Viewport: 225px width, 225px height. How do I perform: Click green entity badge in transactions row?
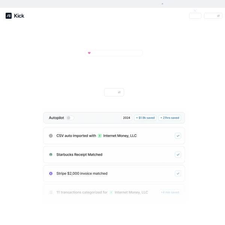tap(111, 192)
